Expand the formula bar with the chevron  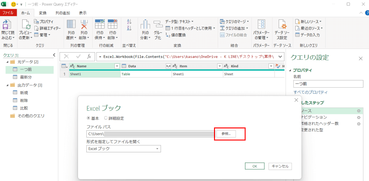click(x=280, y=56)
